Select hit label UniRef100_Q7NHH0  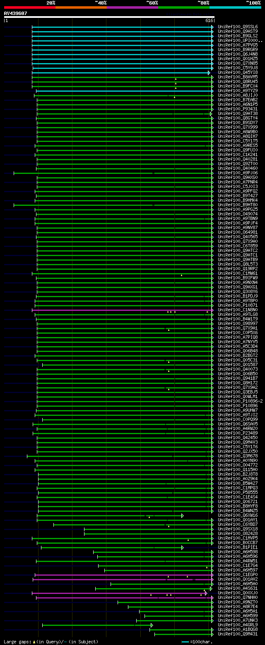(238, 598)
